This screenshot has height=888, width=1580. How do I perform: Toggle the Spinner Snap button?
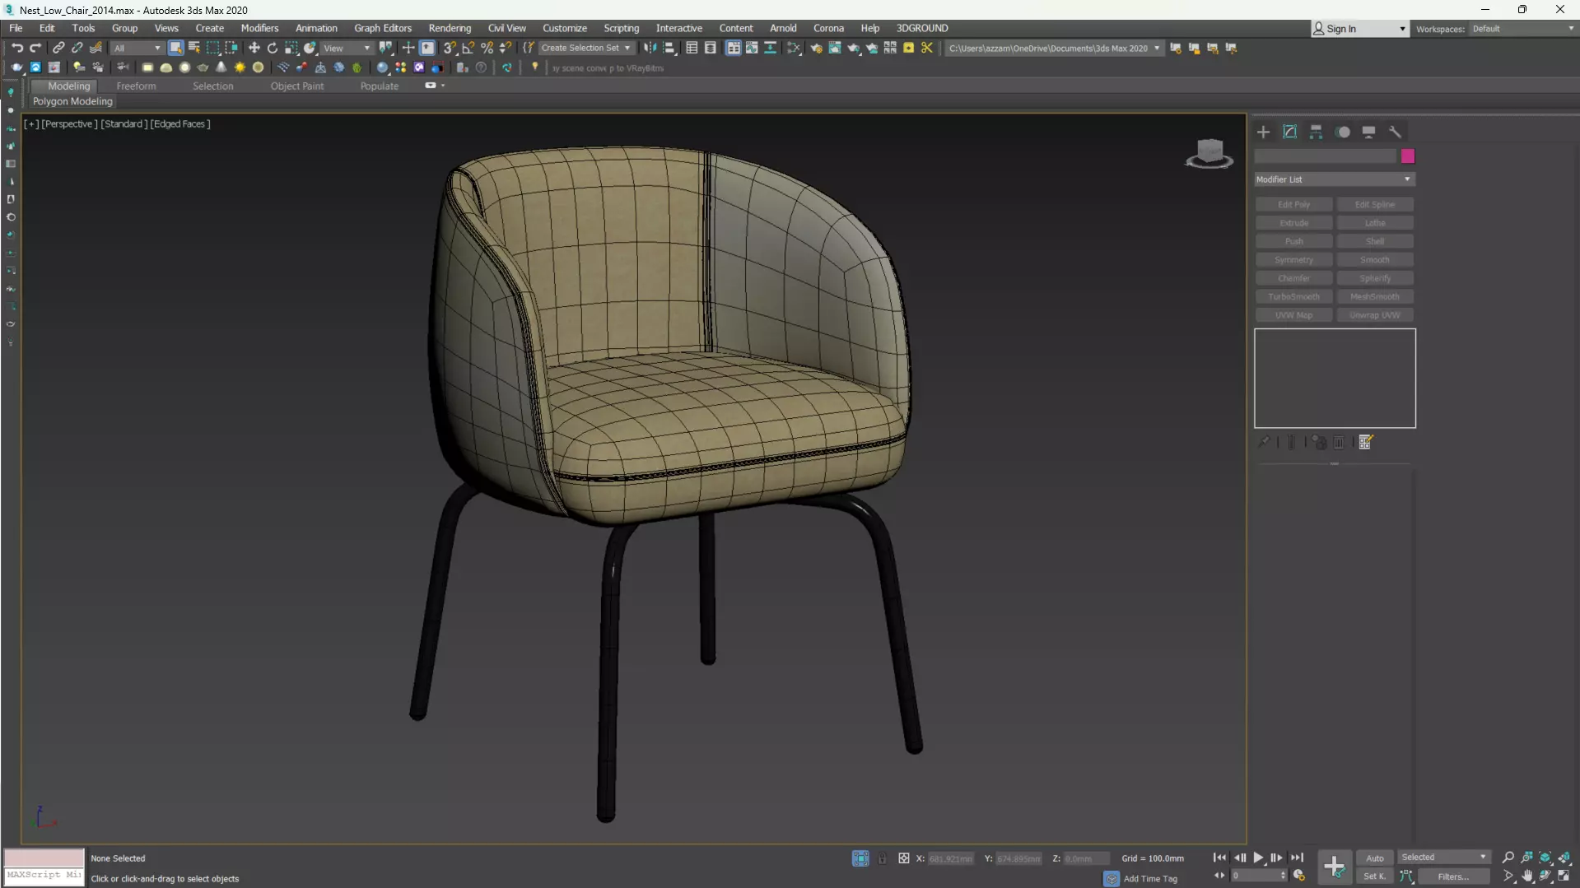(x=506, y=48)
